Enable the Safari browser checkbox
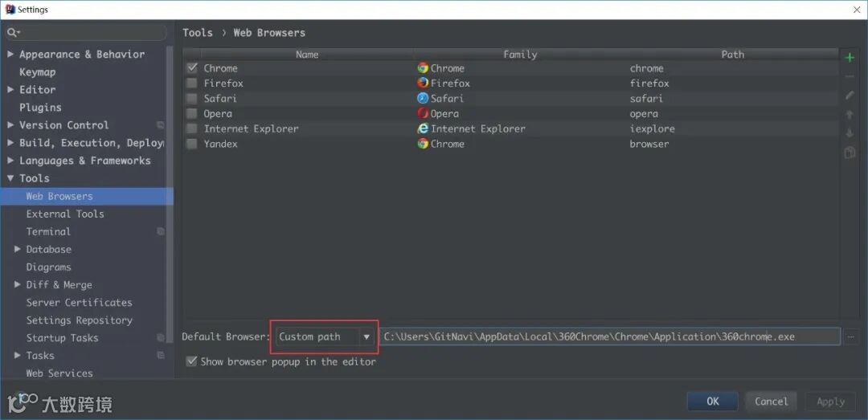This screenshot has height=420, width=868. coord(192,98)
